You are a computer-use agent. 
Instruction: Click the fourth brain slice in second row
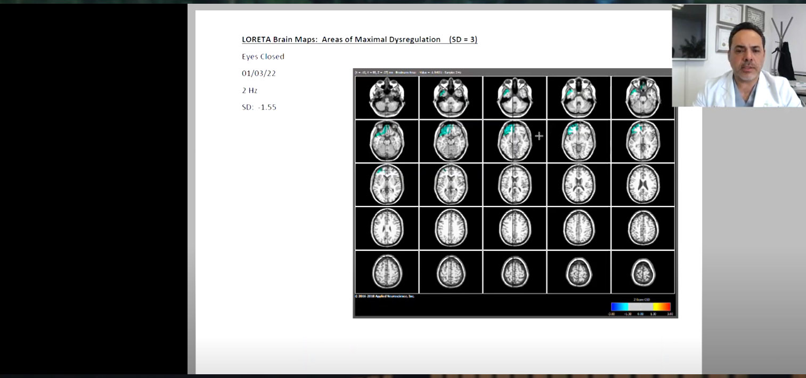[579, 141]
